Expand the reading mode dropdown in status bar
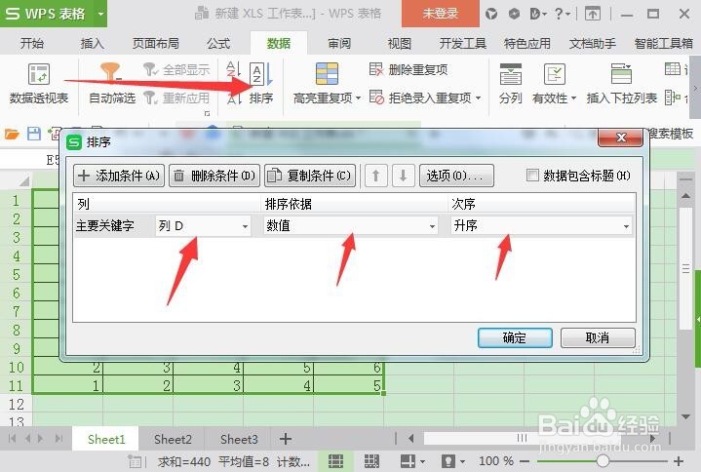Viewport: 701px width, 472px height. (x=423, y=461)
